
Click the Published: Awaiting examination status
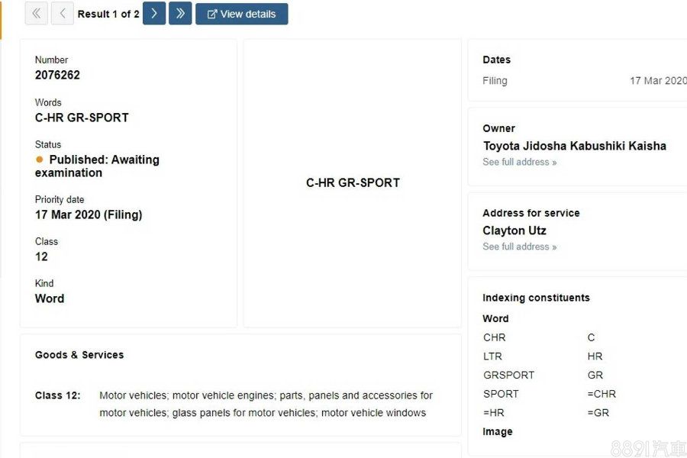(x=97, y=166)
